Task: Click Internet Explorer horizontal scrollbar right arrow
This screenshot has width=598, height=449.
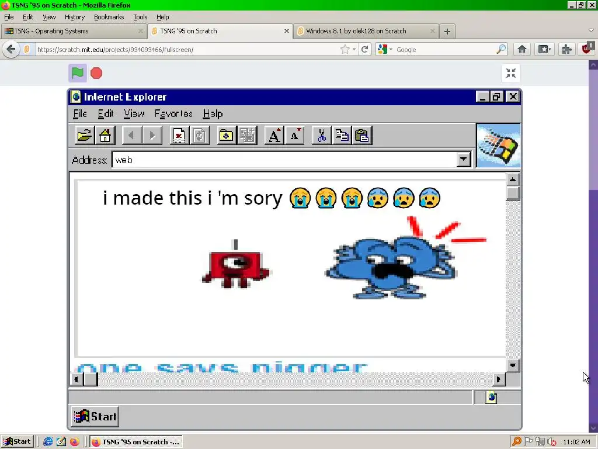Action: pyautogui.click(x=499, y=379)
